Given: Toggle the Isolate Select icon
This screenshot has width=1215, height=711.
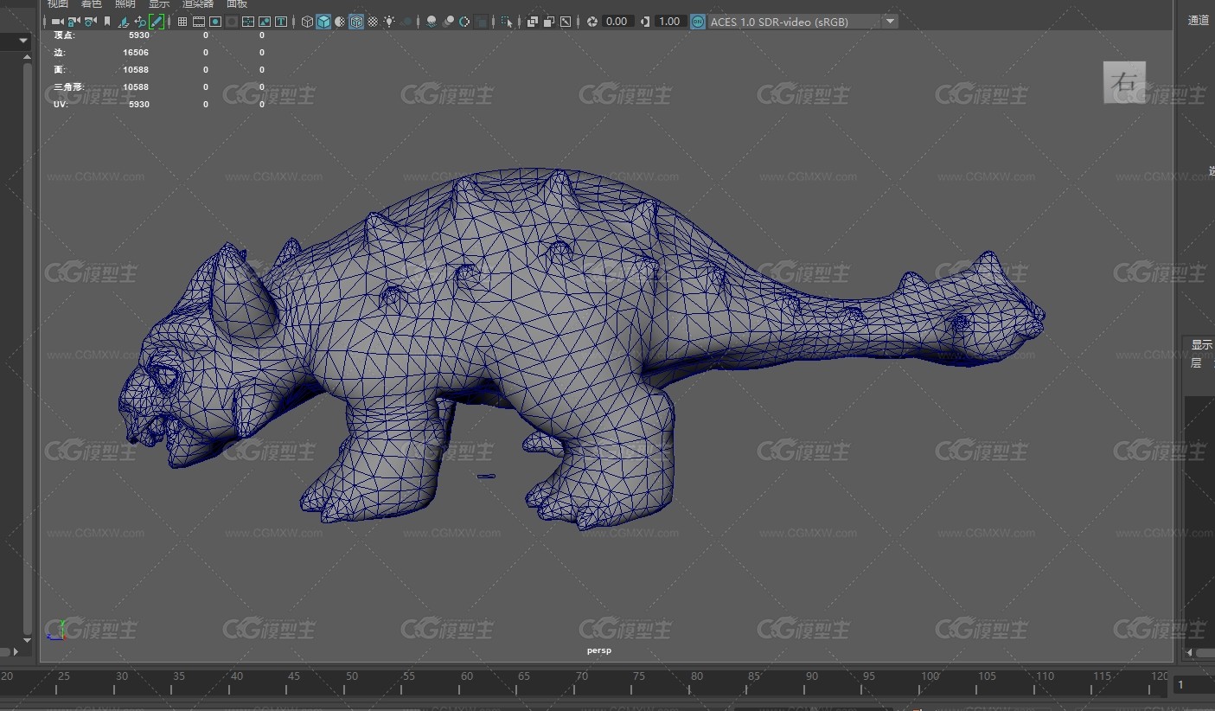Looking at the screenshot, I should [x=507, y=22].
